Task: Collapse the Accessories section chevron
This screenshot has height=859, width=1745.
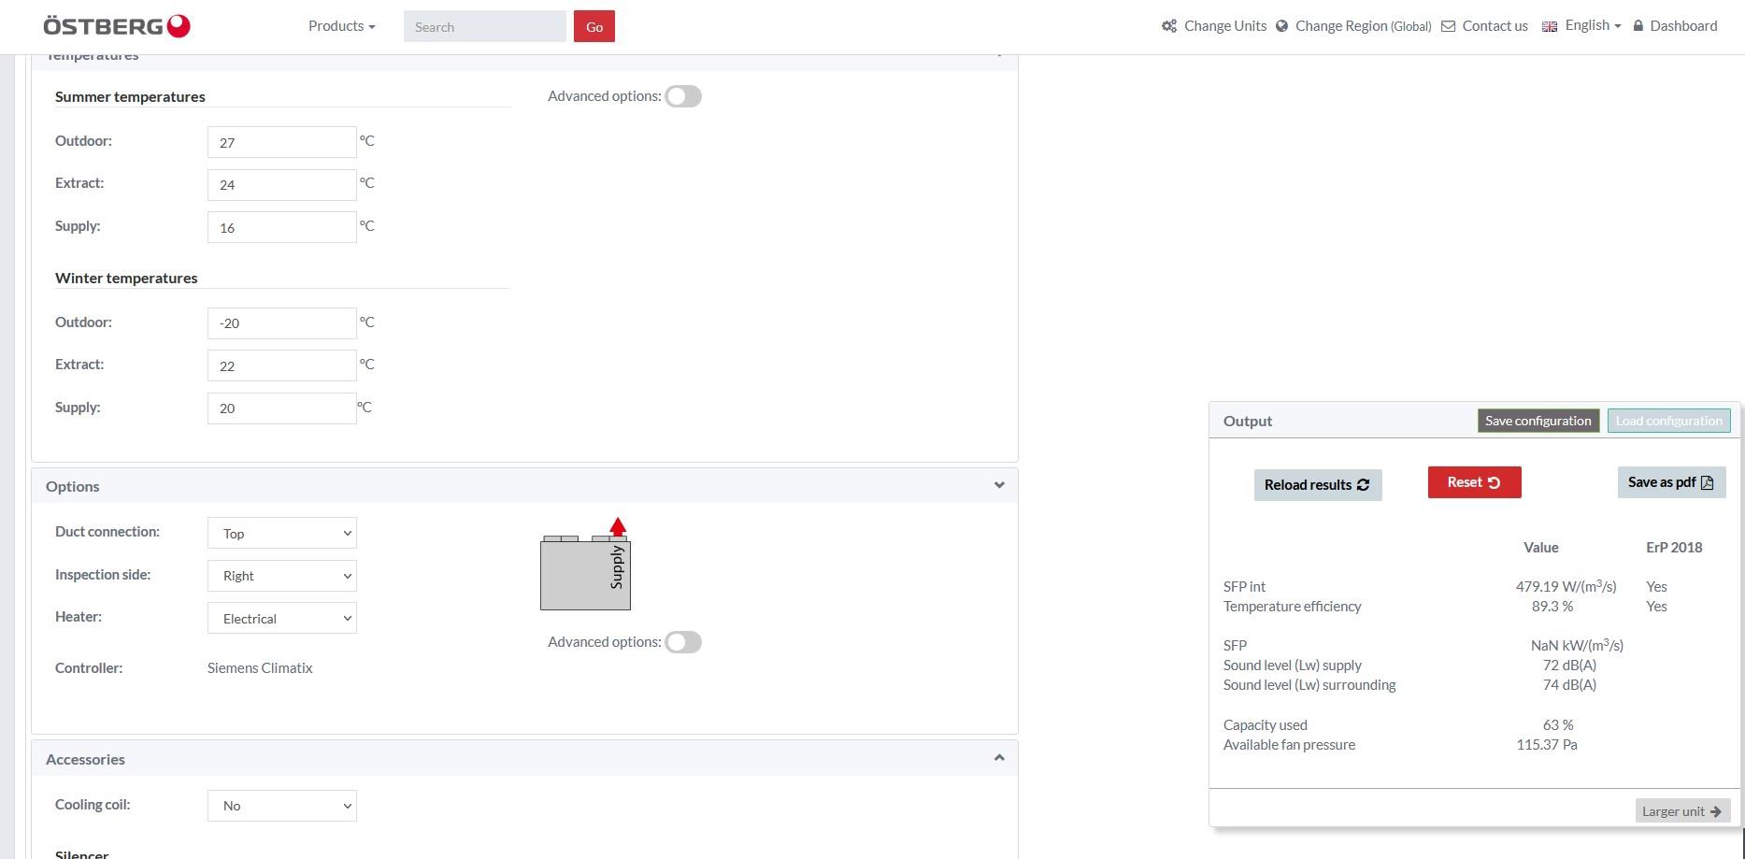Action: point(998,757)
